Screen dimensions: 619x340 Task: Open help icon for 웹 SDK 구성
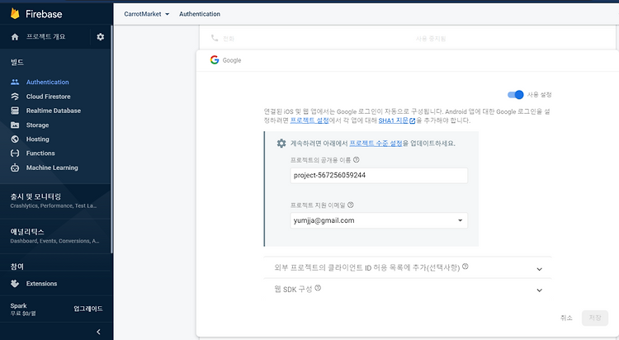(x=318, y=288)
